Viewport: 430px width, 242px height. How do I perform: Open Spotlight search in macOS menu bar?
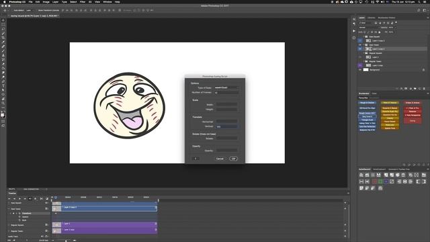[x=419, y=2]
